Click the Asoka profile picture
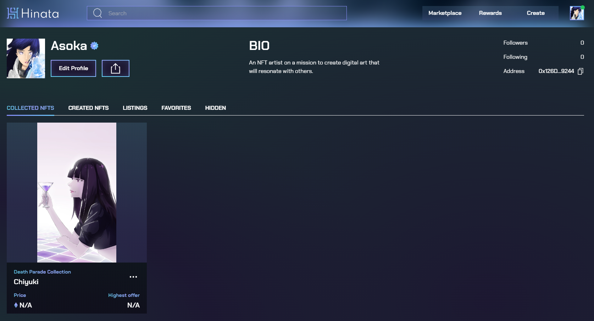Image resolution: width=594 pixels, height=321 pixels. click(26, 58)
